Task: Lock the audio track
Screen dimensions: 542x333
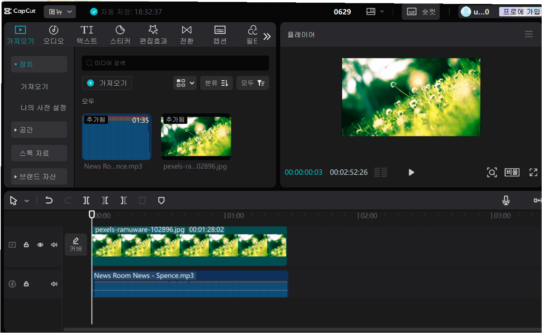Action: click(x=26, y=284)
